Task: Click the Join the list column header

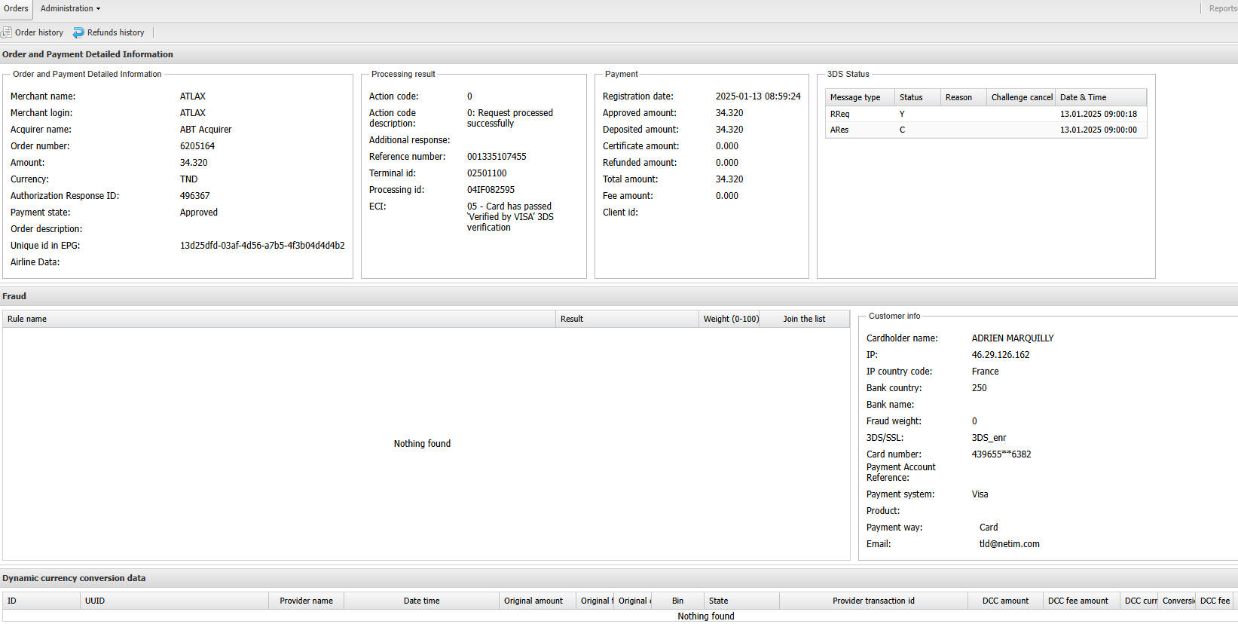Action: click(x=804, y=319)
